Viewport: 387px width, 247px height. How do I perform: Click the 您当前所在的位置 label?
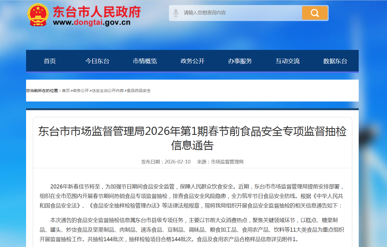click(44, 91)
